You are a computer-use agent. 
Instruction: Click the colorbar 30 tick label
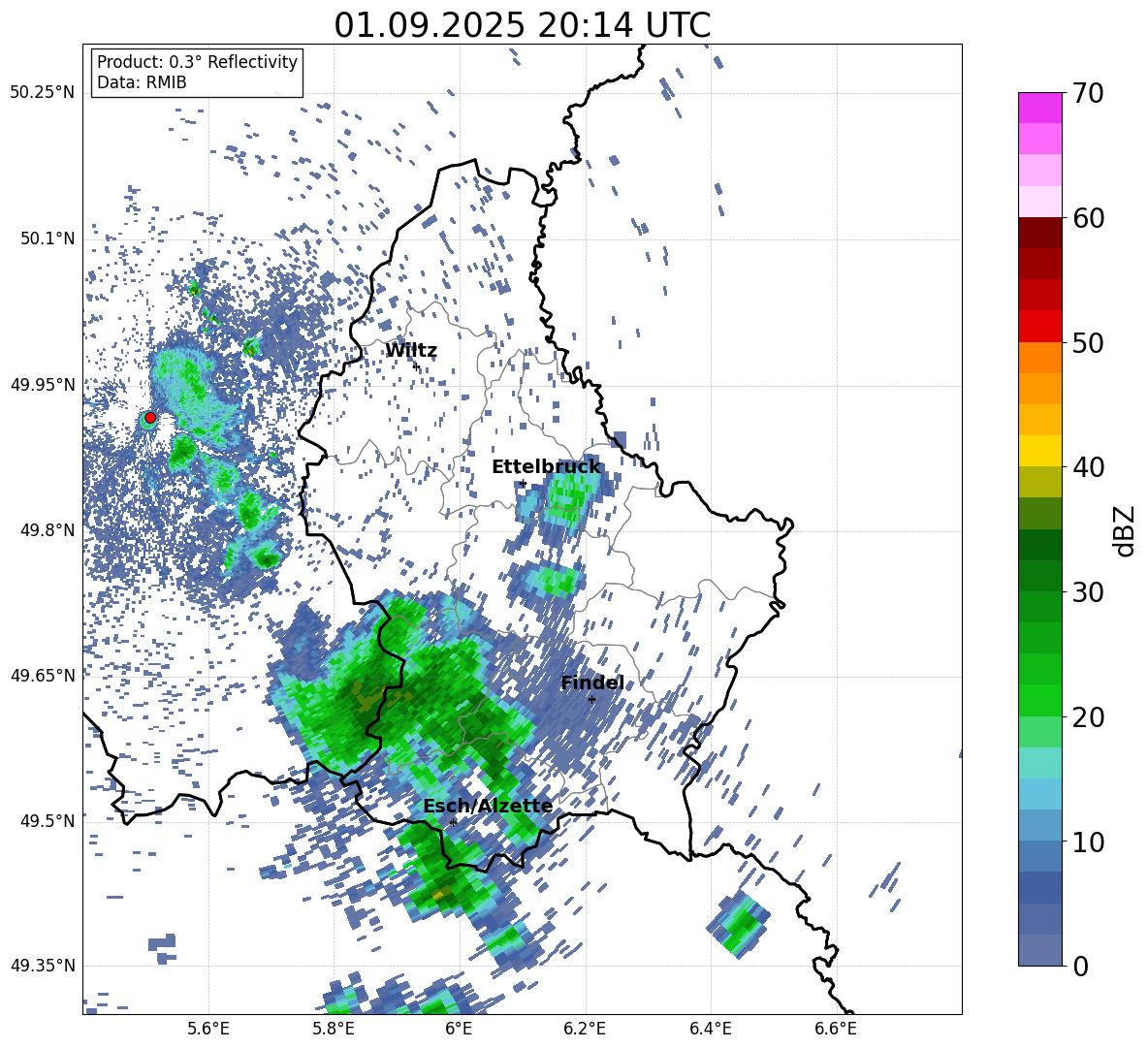[x=1088, y=592]
